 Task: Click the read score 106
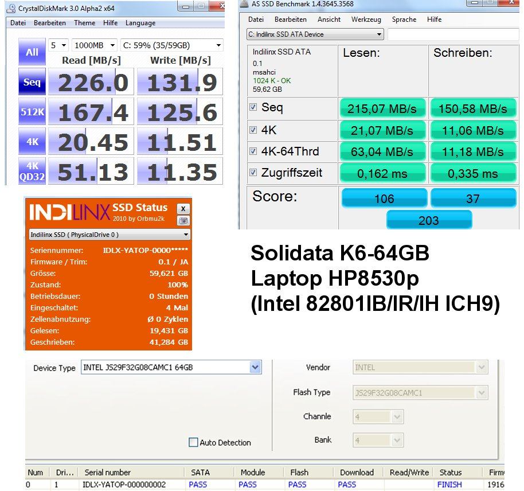click(x=384, y=198)
